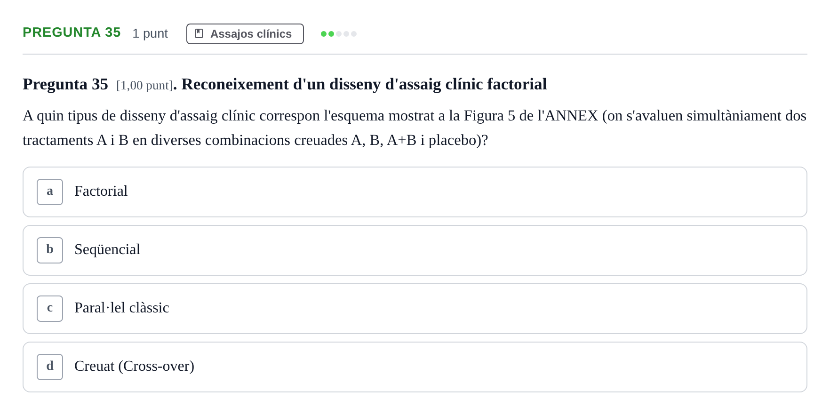The image size is (830, 415).
Task: Click the first green difficulty dot
Action: (324, 34)
